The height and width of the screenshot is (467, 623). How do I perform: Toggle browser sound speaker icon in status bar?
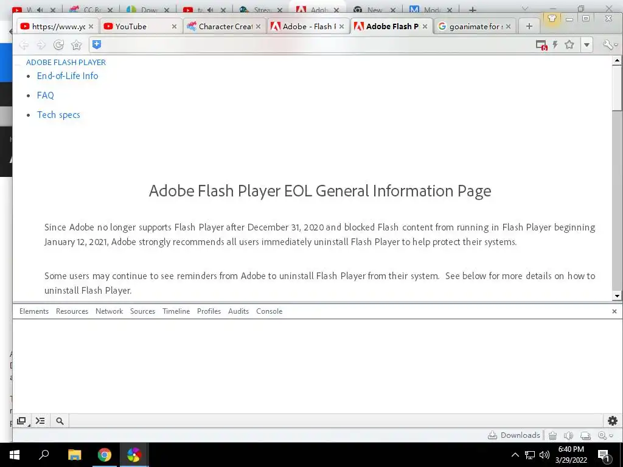(x=569, y=435)
